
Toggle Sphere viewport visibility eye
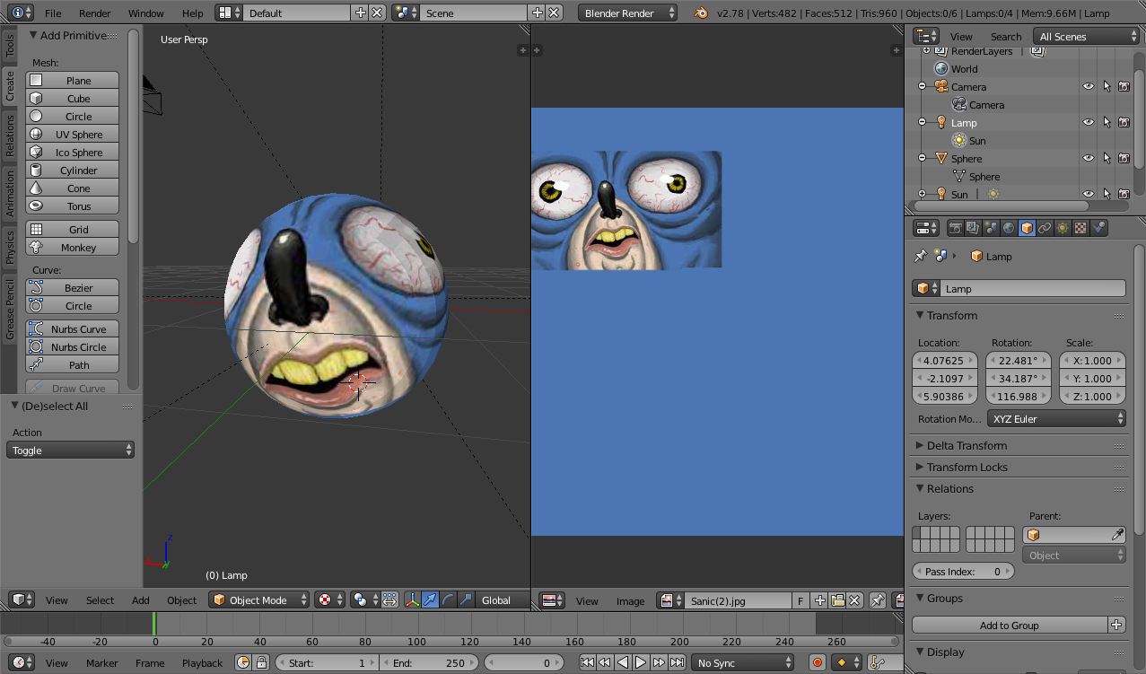(x=1088, y=159)
